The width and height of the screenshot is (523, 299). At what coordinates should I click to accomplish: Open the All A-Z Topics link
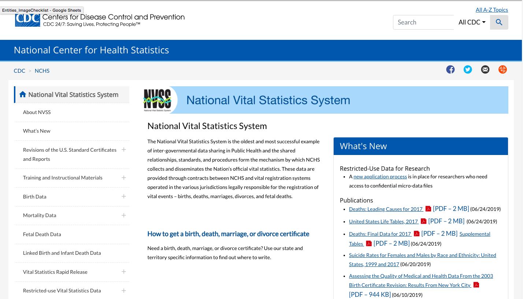pos(492,10)
